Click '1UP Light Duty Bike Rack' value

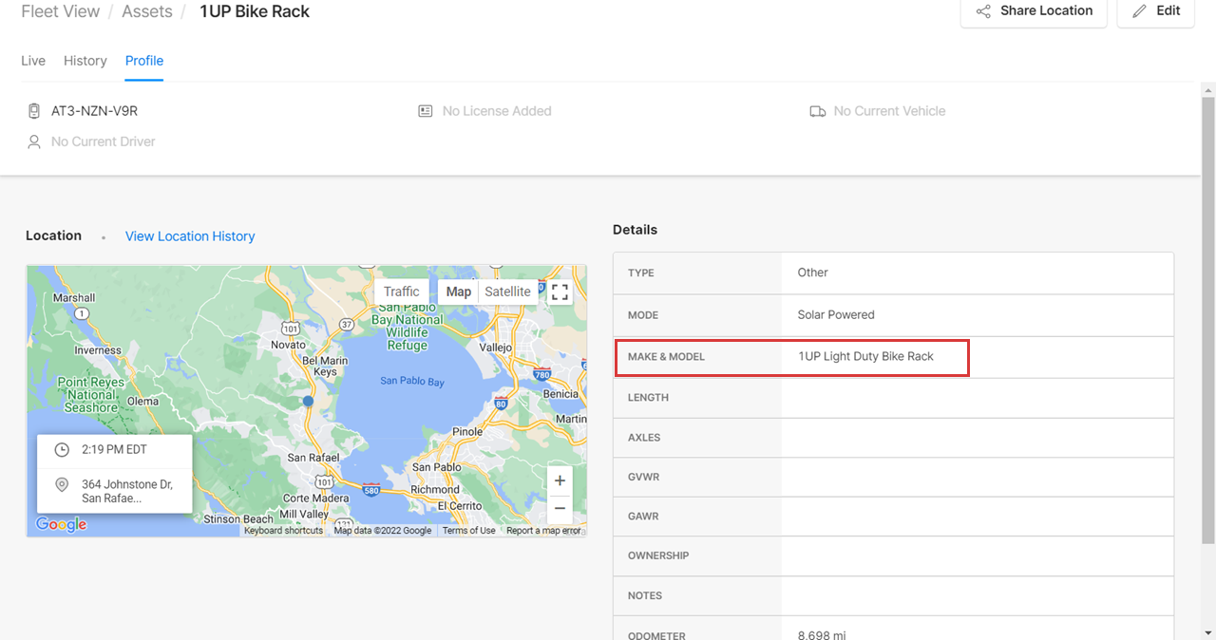click(866, 356)
